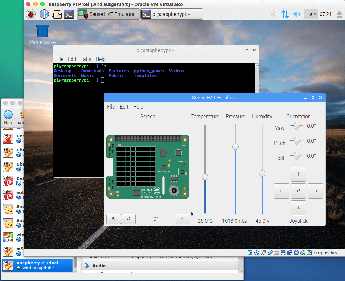Open the Raspberry Pi applications menu

tap(31, 14)
